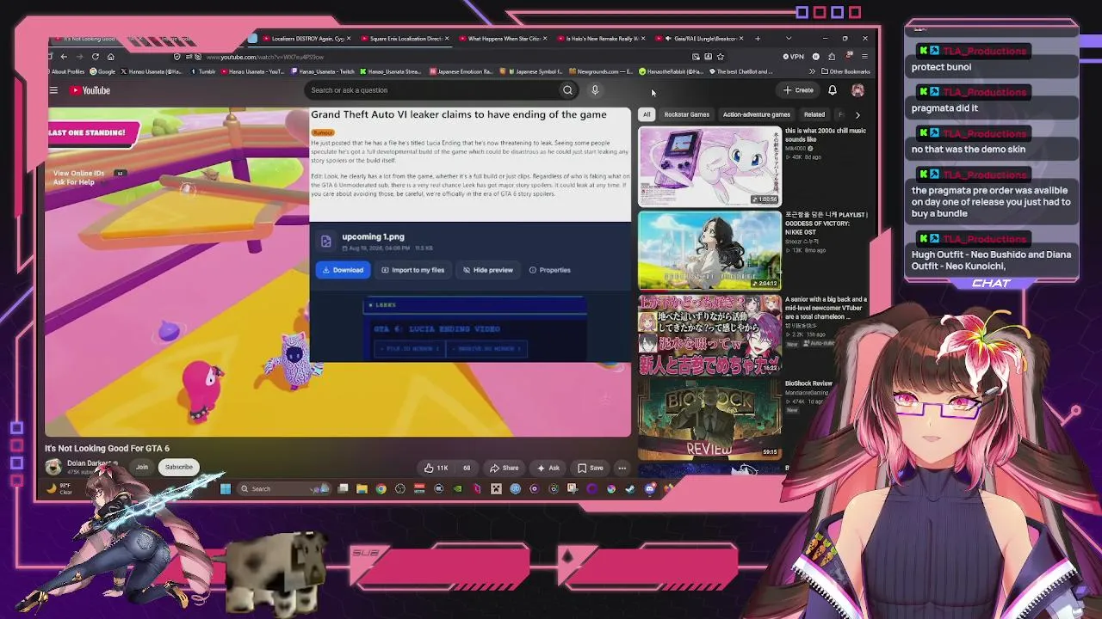Click the browser address bar
Viewport: 1102px width, 619px height.
[x=448, y=57]
